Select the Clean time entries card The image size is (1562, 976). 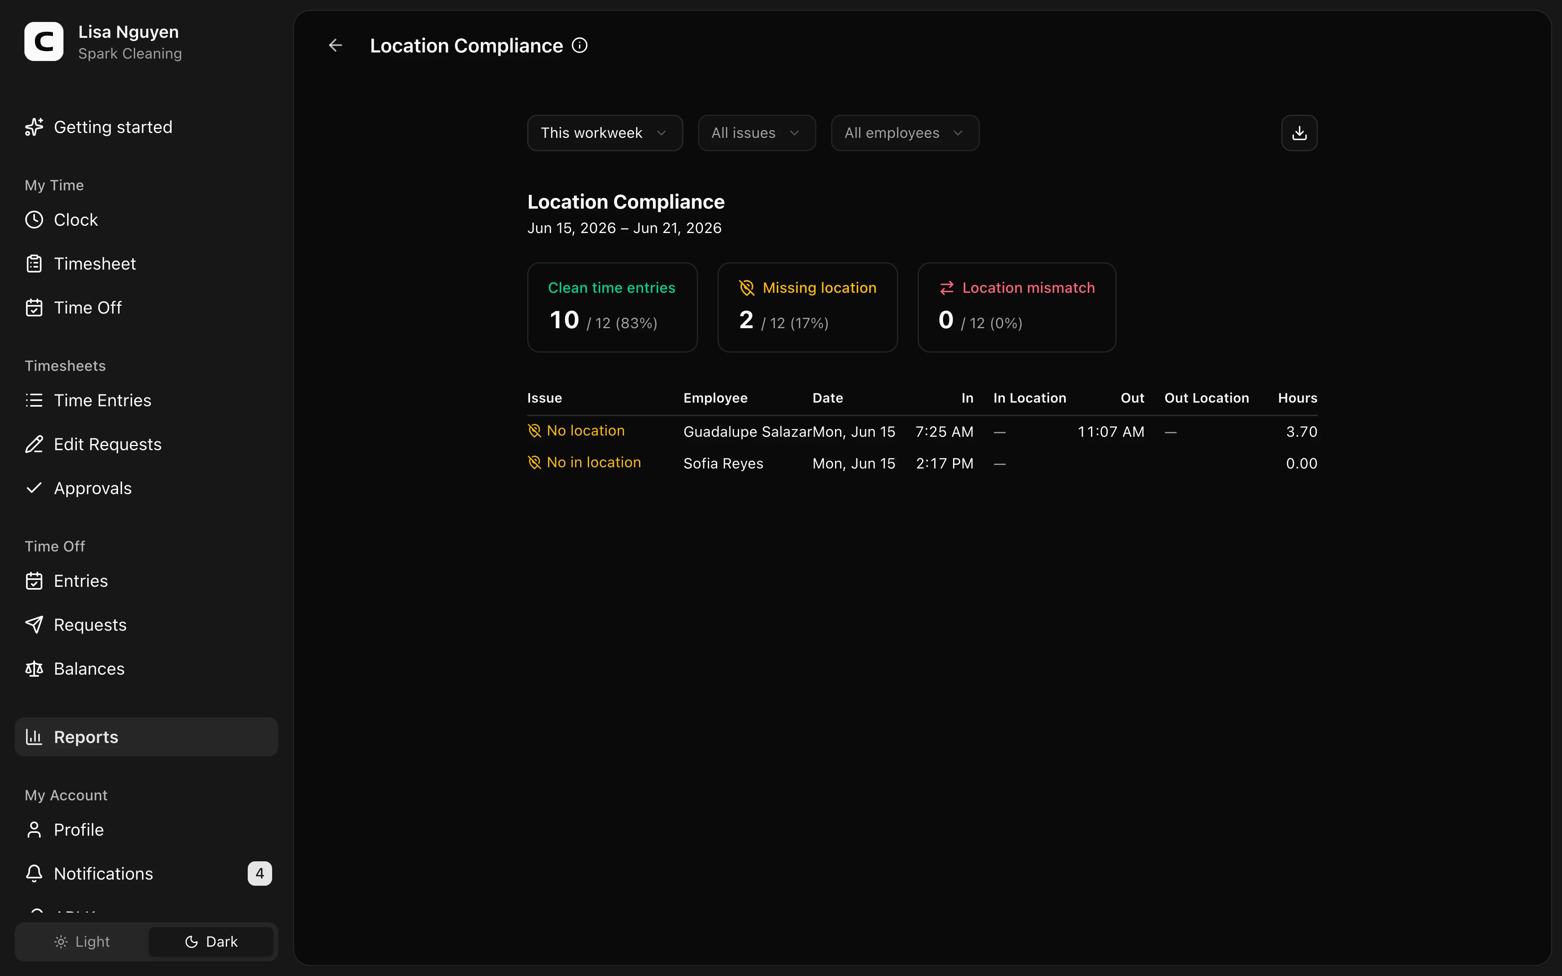point(612,307)
